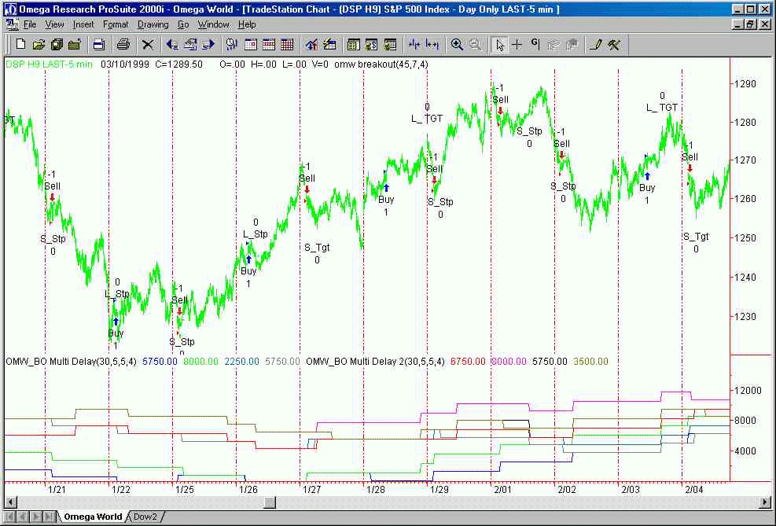Expand the Format menu
Viewport: 776px width, 526px height.
coord(116,24)
